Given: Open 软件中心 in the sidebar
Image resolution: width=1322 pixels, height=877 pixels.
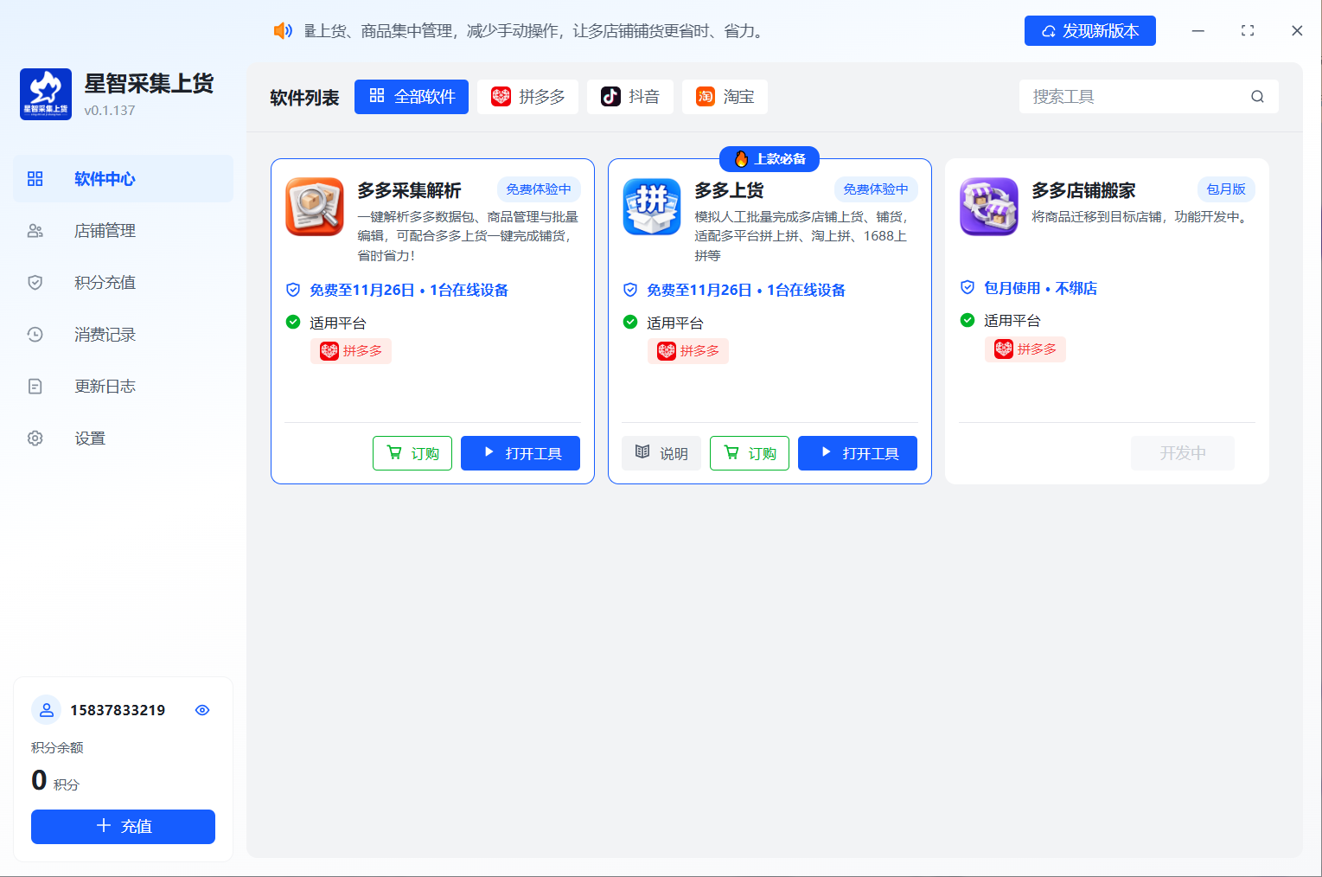Looking at the screenshot, I should [123, 179].
